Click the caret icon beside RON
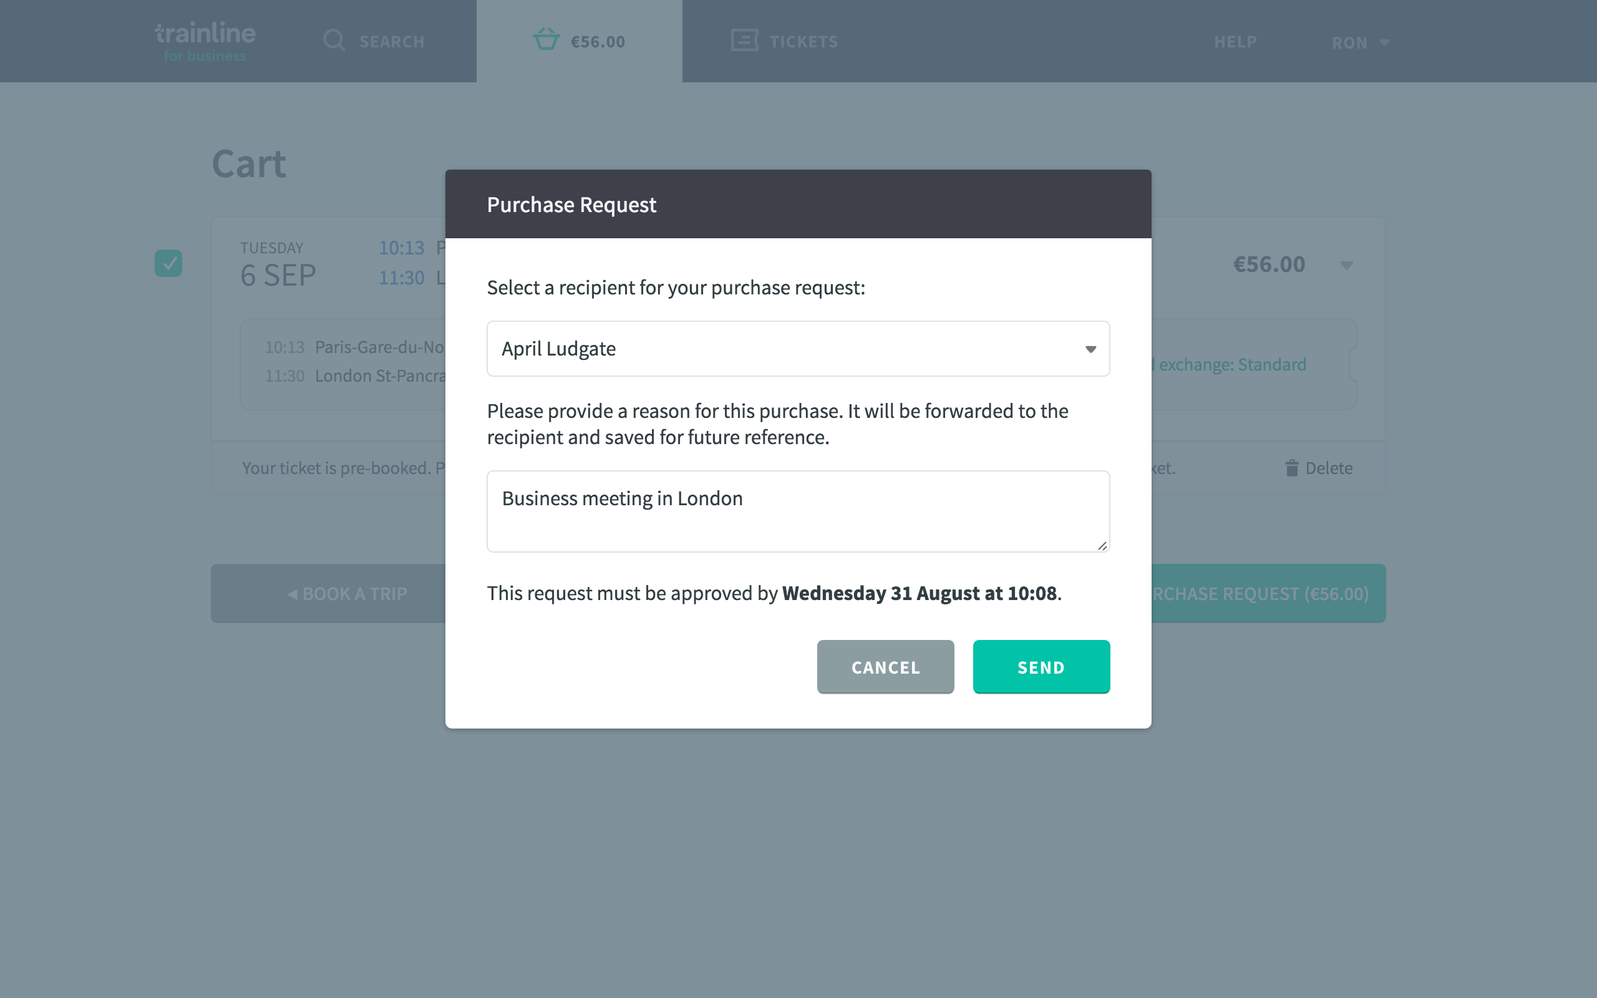The image size is (1597, 998). pos(1384,42)
